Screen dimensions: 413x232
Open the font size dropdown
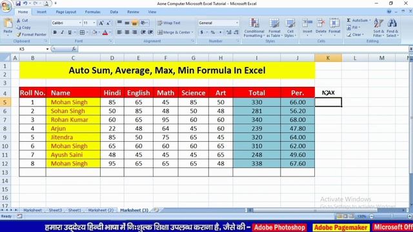click(94, 23)
